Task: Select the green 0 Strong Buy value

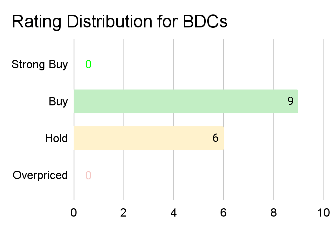Action: pos(88,65)
